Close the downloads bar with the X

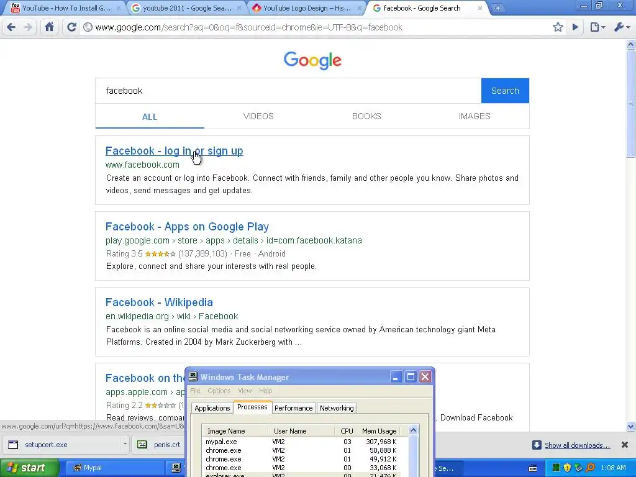coord(625,445)
